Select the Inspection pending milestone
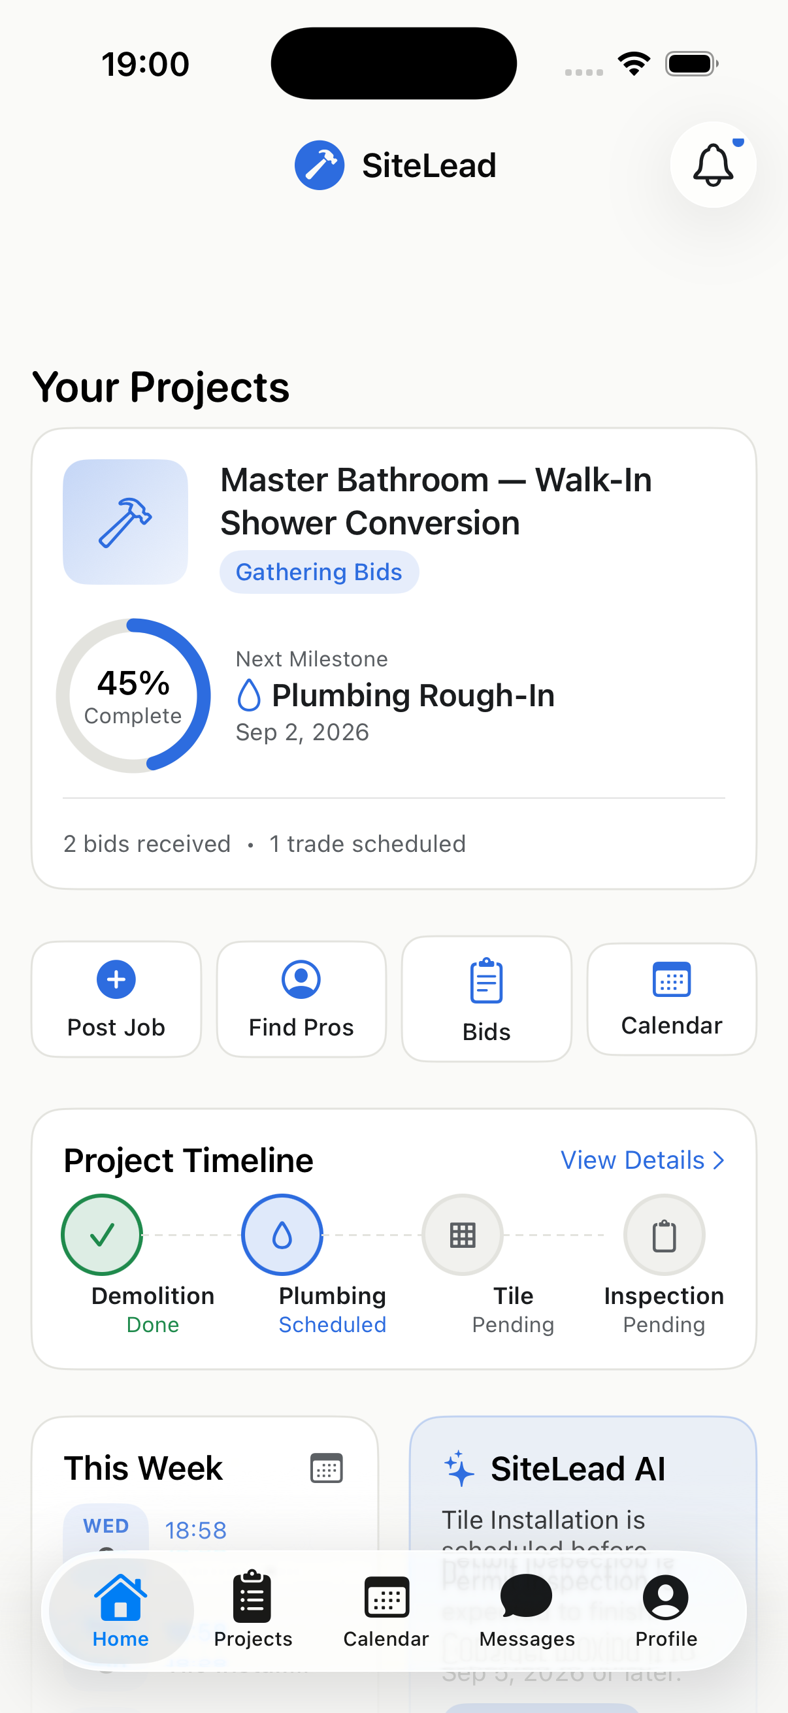Viewport: 788px width, 1713px height. [664, 1235]
